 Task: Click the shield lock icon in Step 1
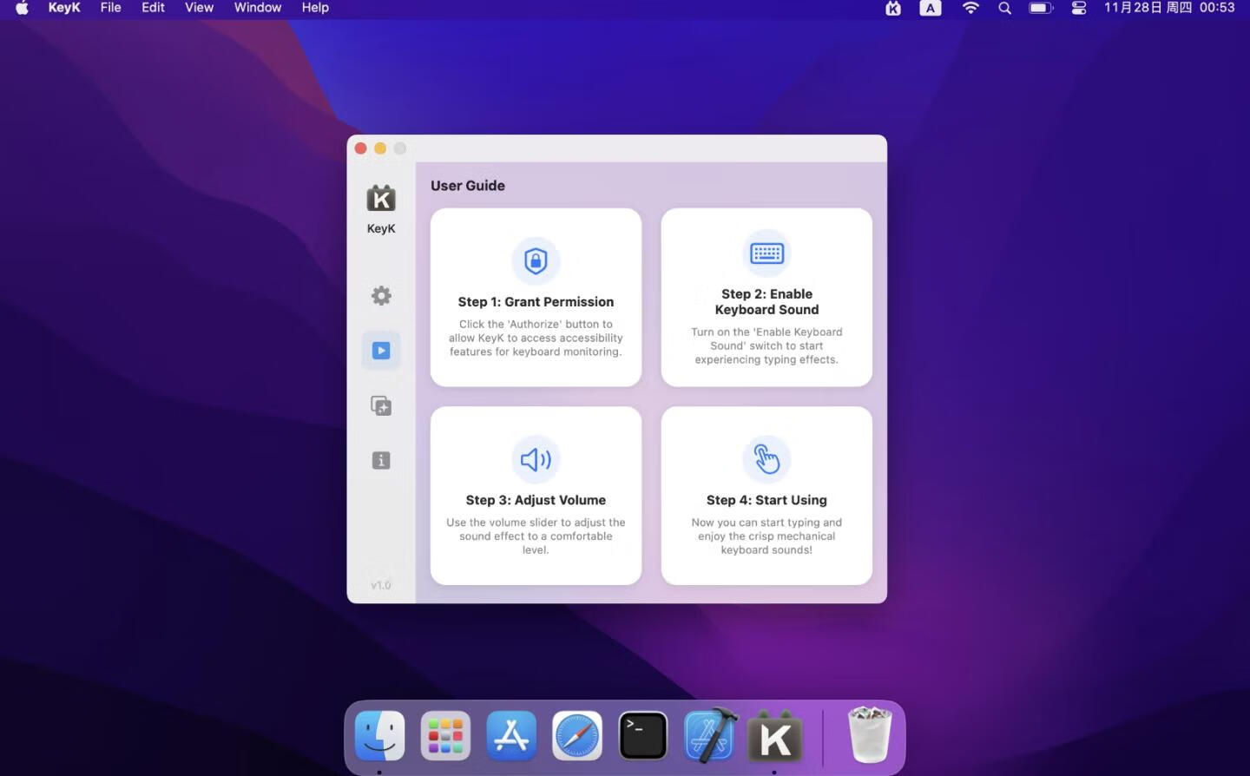click(536, 260)
